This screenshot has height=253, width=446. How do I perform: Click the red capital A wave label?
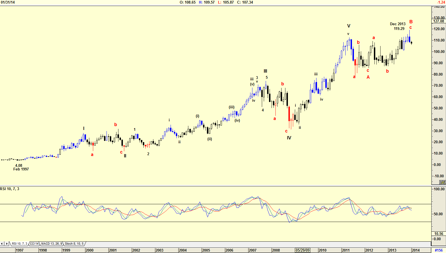[x=368, y=77]
